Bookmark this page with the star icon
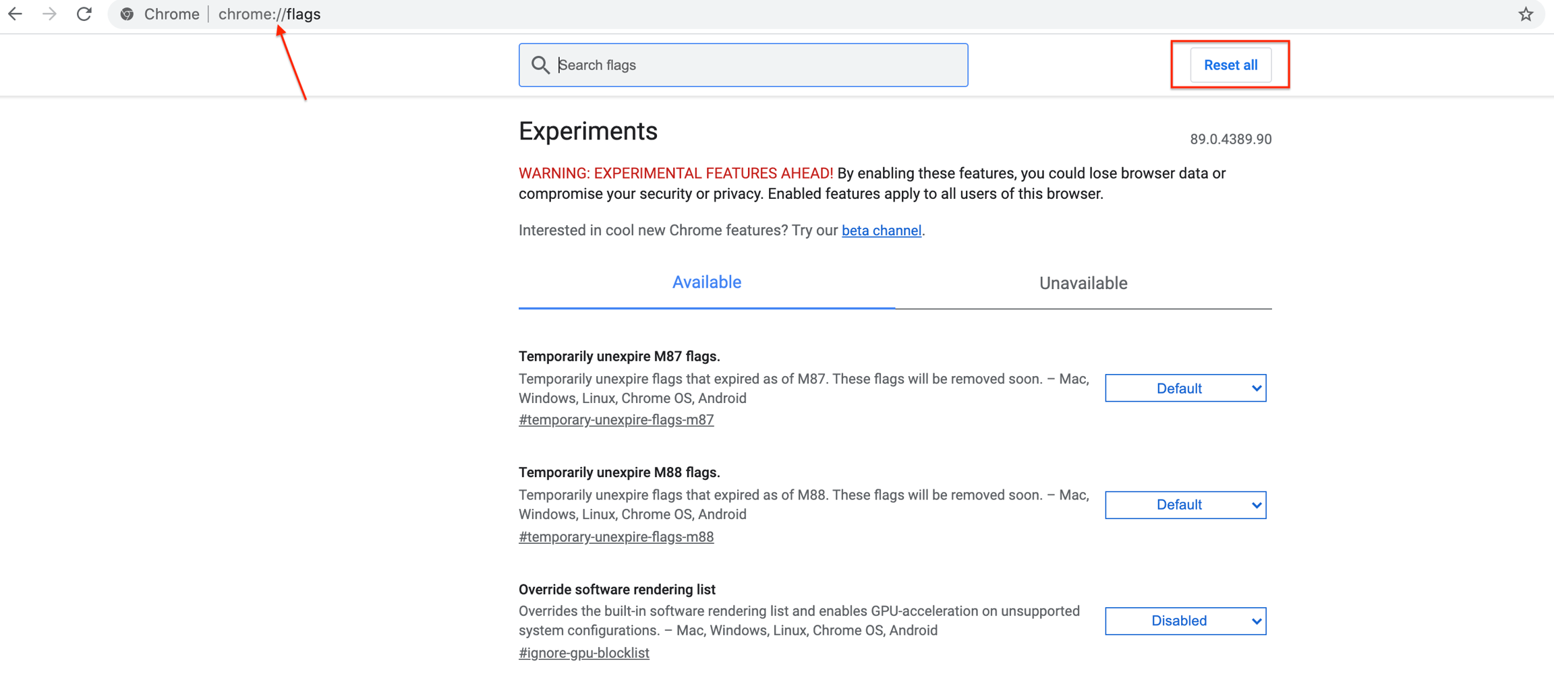The image size is (1554, 676). (1526, 14)
